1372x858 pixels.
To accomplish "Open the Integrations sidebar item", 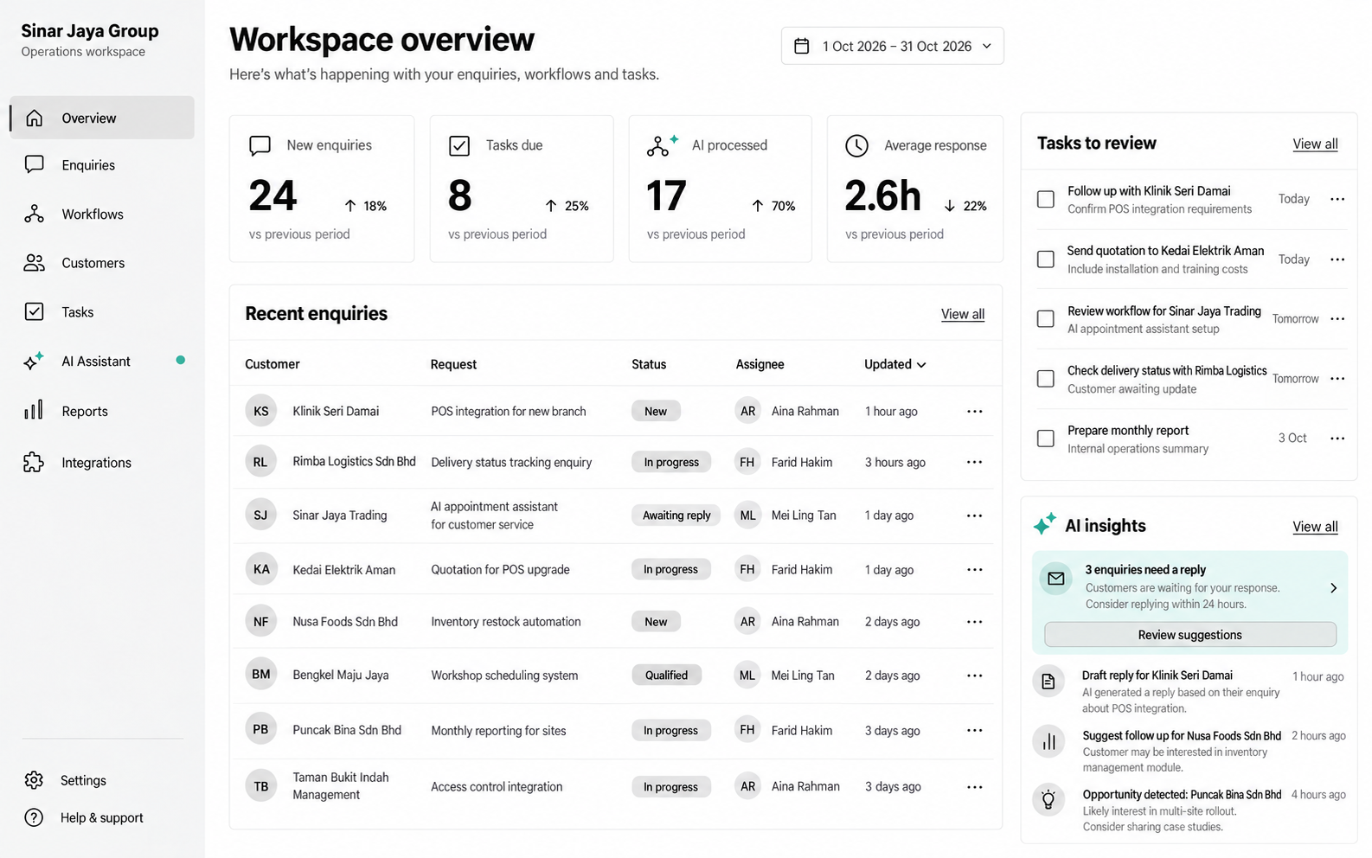I will 102,463.
